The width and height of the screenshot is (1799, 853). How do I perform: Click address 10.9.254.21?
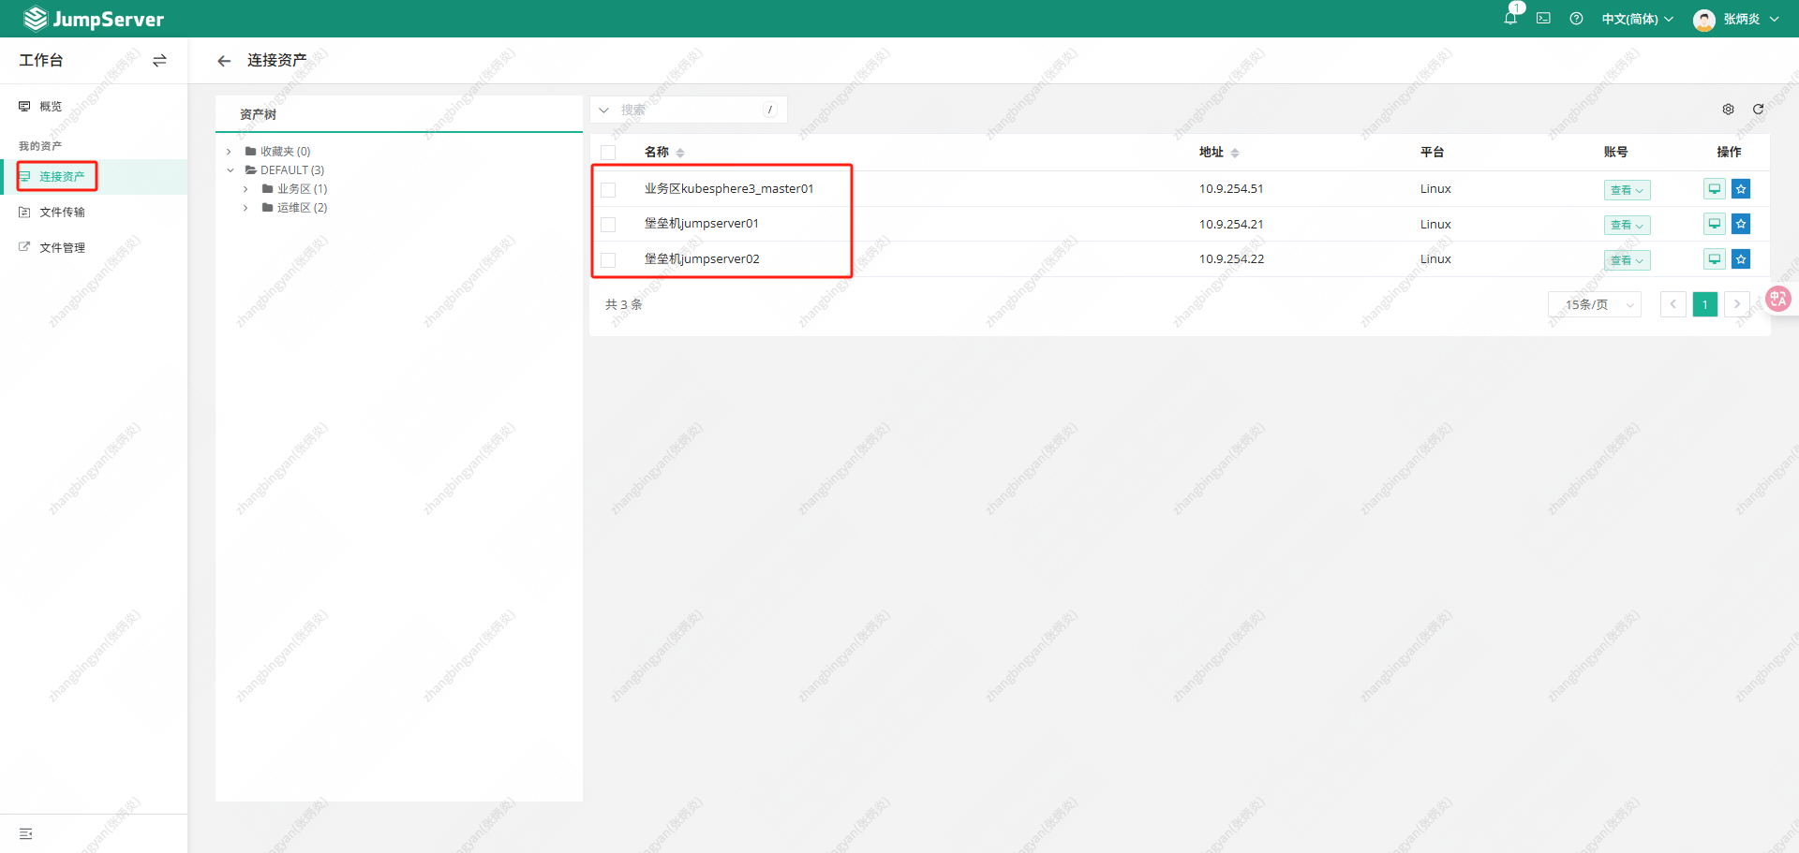1231,225
